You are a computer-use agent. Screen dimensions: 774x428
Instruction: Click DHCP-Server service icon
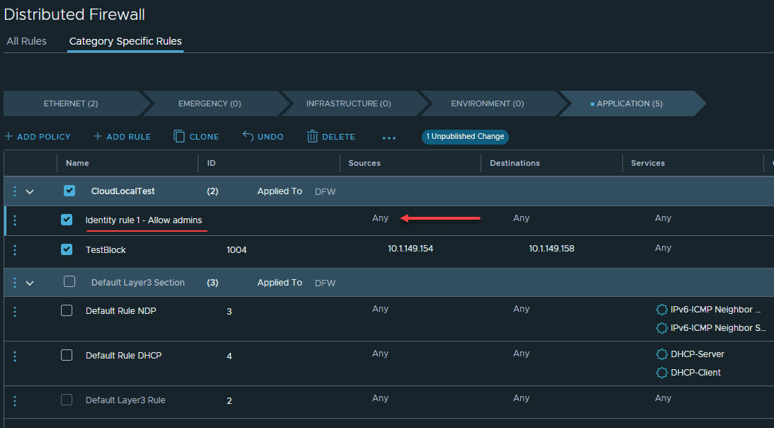coord(662,354)
